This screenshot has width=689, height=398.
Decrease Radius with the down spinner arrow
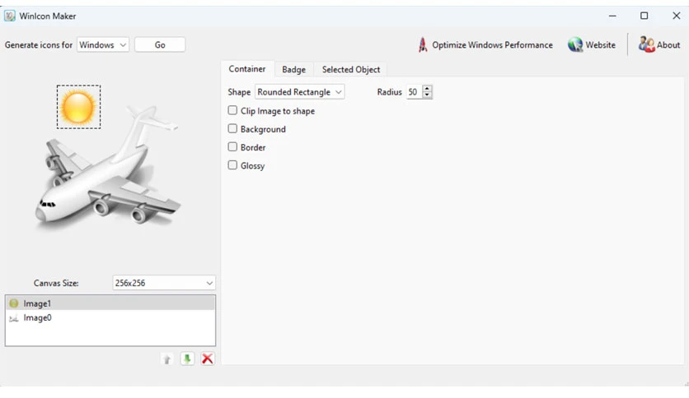pyautogui.click(x=427, y=95)
